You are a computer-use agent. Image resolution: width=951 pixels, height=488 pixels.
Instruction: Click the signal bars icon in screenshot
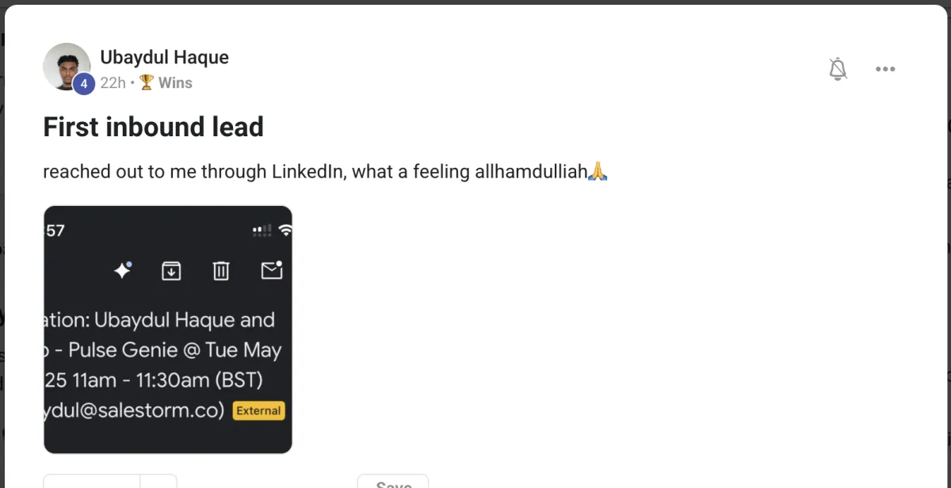[x=262, y=231]
